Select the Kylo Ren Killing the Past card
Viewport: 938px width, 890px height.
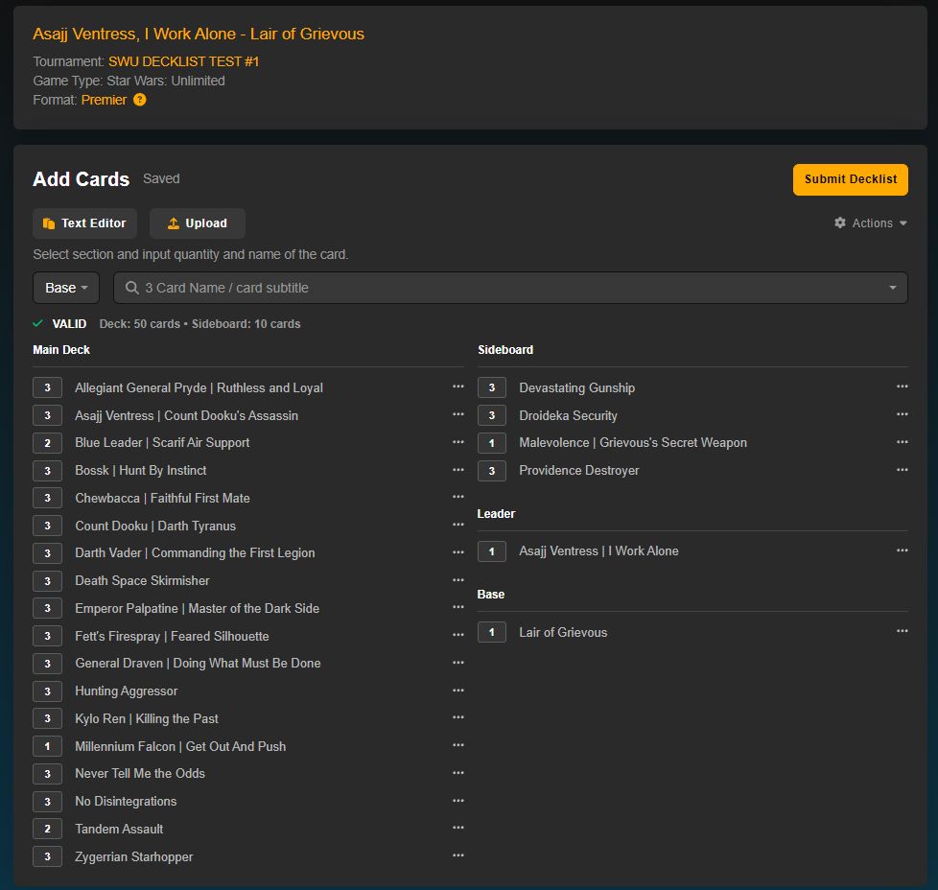coord(147,718)
